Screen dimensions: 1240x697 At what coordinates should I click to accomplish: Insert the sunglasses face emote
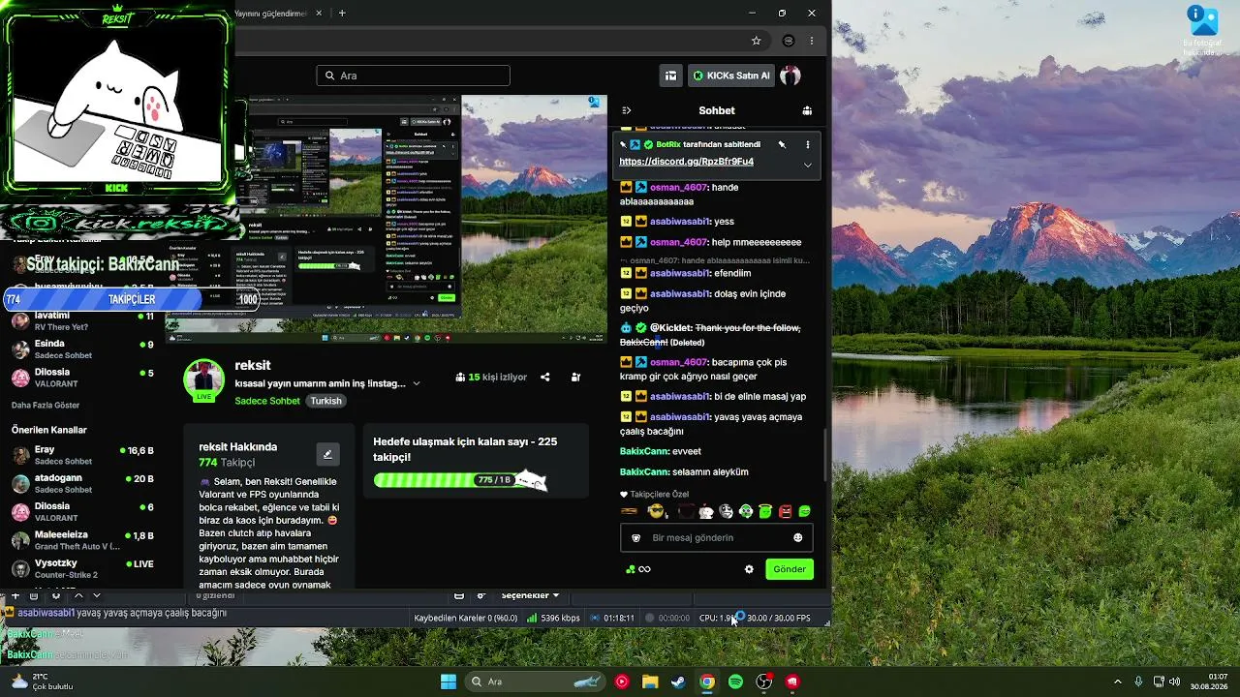(x=657, y=511)
